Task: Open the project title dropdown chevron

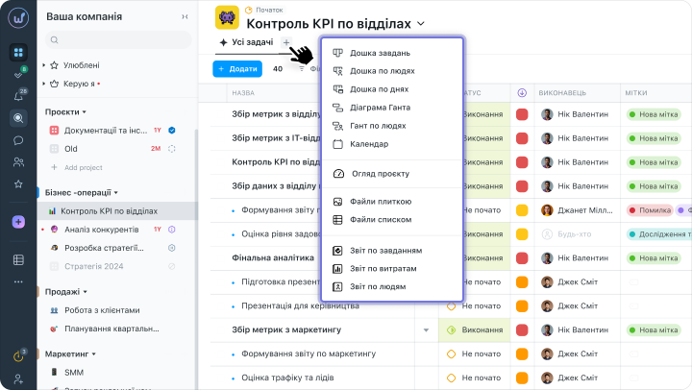Action: [421, 23]
